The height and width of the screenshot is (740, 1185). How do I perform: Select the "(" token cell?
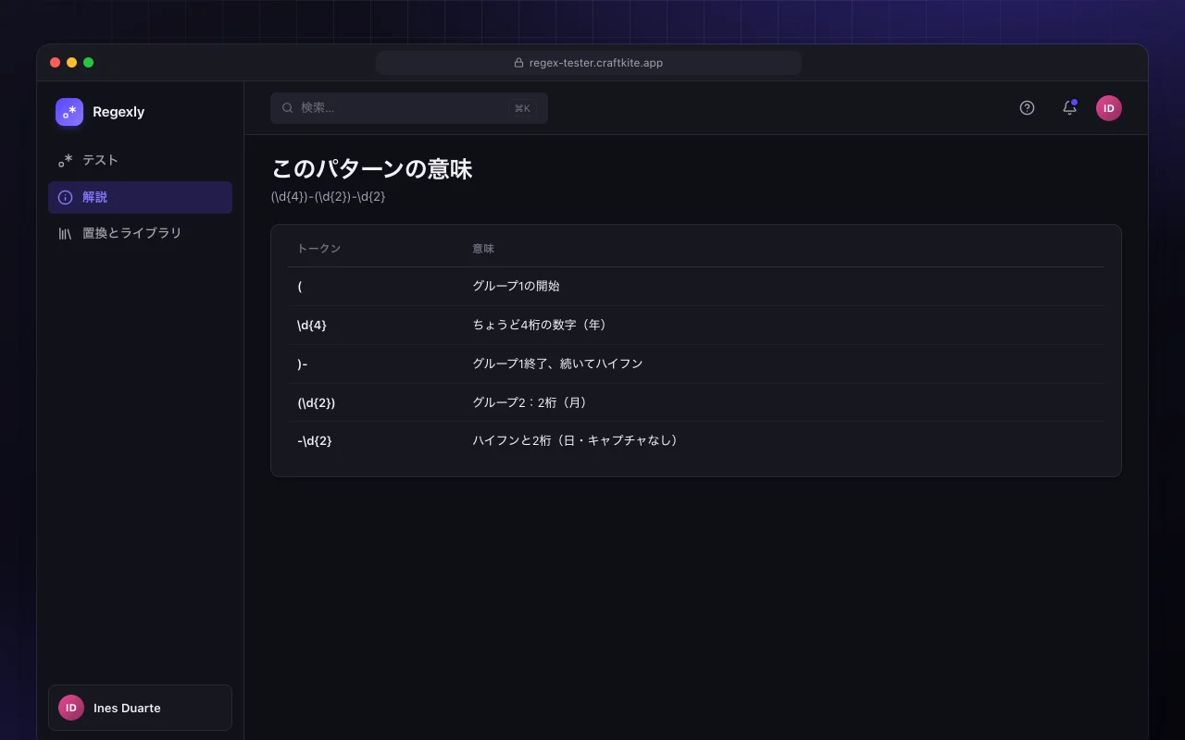pyautogui.click(x=300, y=287)
